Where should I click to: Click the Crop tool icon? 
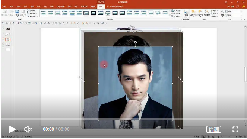click(222, 13)
